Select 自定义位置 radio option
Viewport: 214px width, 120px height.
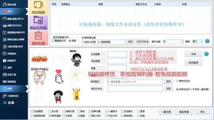tap(83, 42)
